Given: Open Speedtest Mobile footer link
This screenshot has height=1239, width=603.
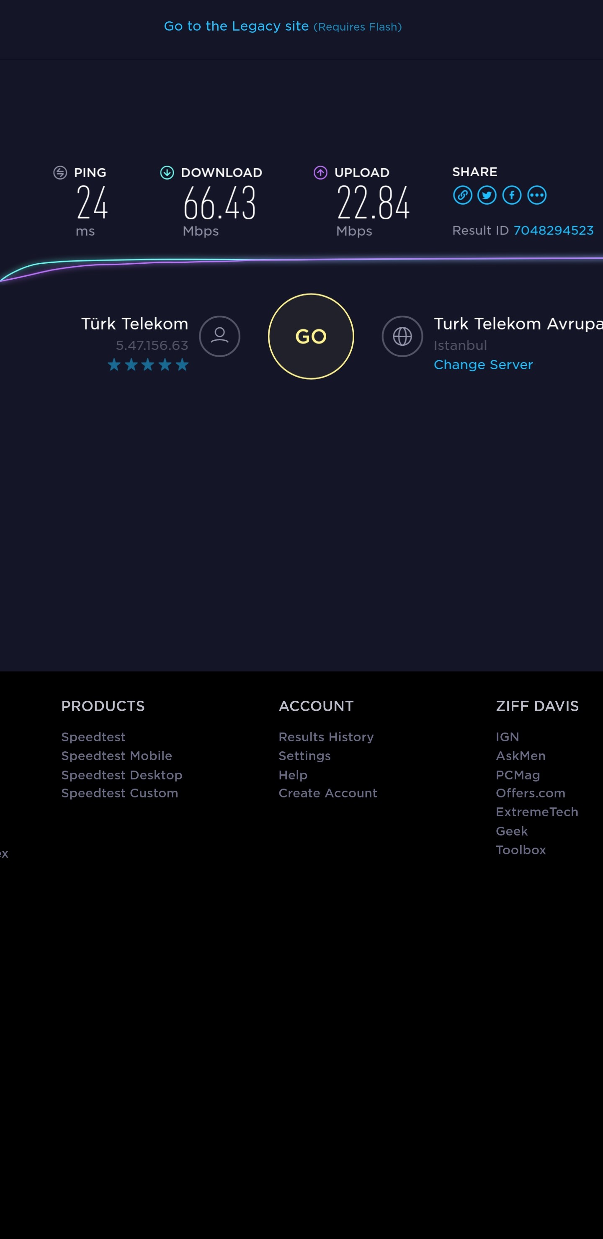Looking at the screenshot, I should pyautogui.click(x=116, y=756).
